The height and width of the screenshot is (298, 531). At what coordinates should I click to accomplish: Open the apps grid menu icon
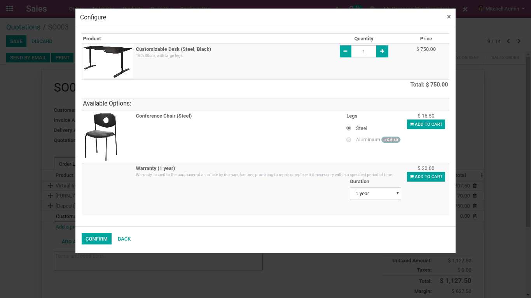tap(10, 9)
